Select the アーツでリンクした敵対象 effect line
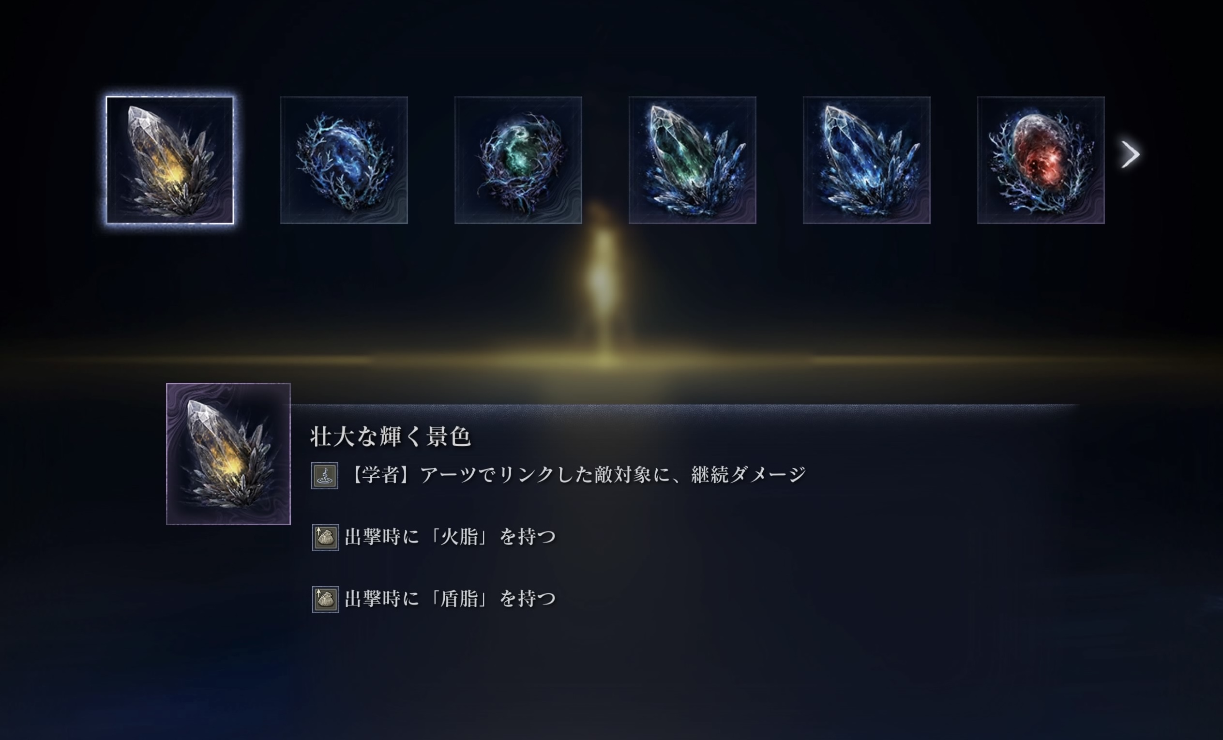The height and width of the screenshot is (740, 1223). [559, 475]
